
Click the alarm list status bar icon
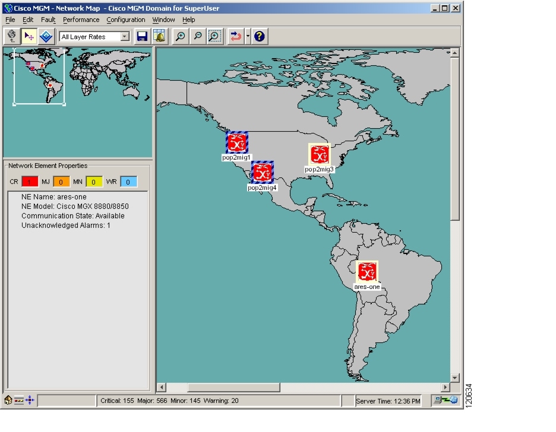(19, 401)
